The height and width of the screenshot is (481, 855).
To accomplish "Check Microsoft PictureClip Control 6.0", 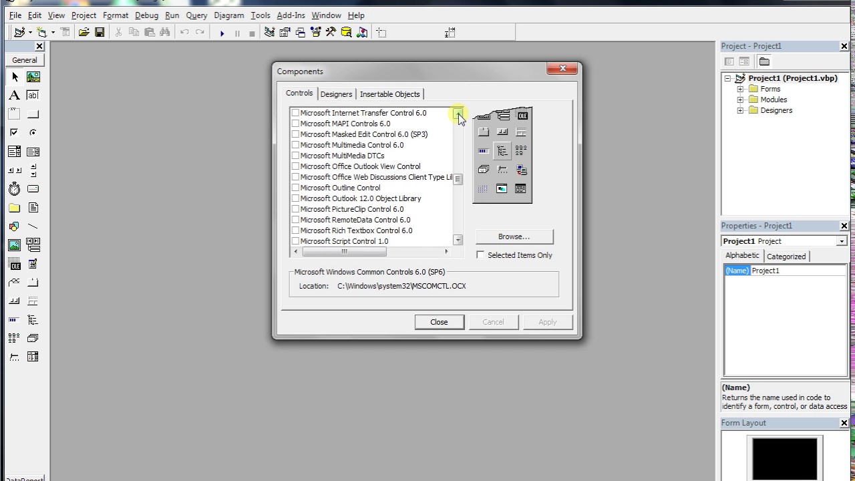I will pos(295,209).
